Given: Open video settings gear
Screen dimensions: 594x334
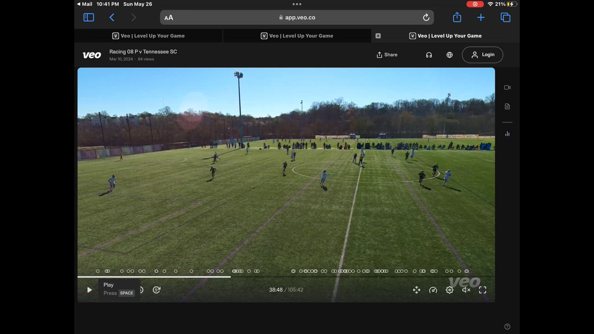Looking at the screenshot, I should [x=449, y=290].
